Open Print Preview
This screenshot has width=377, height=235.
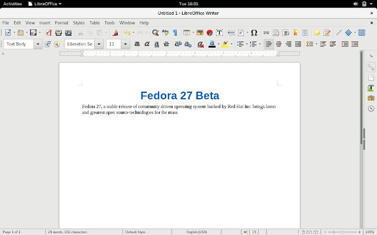coord(68,32)
